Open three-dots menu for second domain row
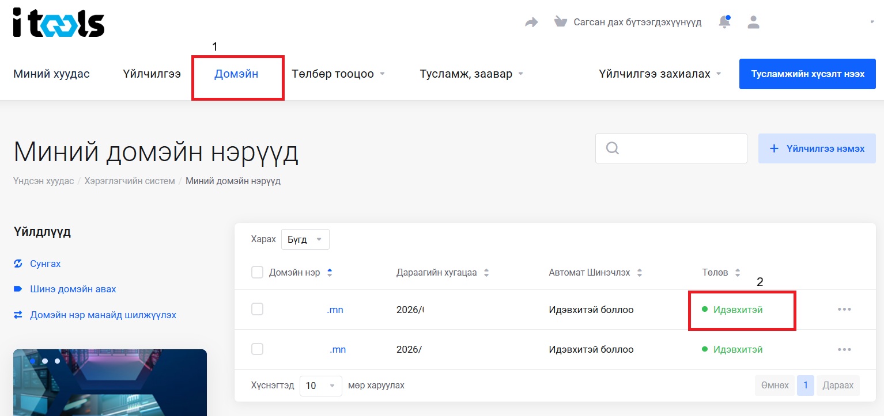The width and height of the screenshot is (884, 416). (x=844, y=349)
